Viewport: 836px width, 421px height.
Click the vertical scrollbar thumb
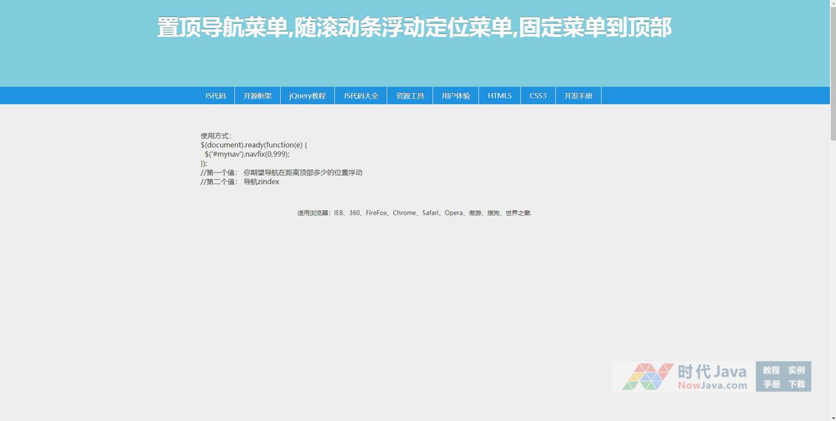[x=832, y=70]
